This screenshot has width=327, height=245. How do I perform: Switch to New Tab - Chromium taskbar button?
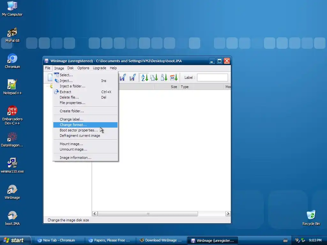59,241
